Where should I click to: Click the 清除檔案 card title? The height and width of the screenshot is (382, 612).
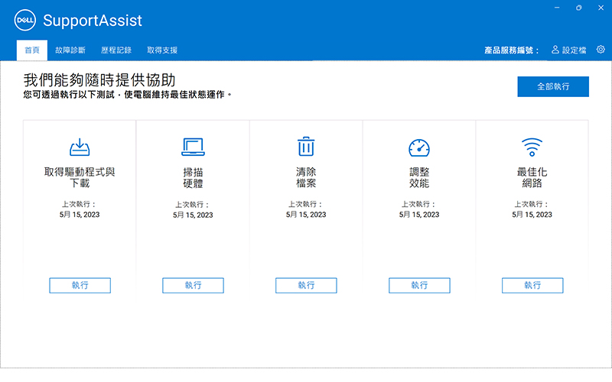(306, 178)
